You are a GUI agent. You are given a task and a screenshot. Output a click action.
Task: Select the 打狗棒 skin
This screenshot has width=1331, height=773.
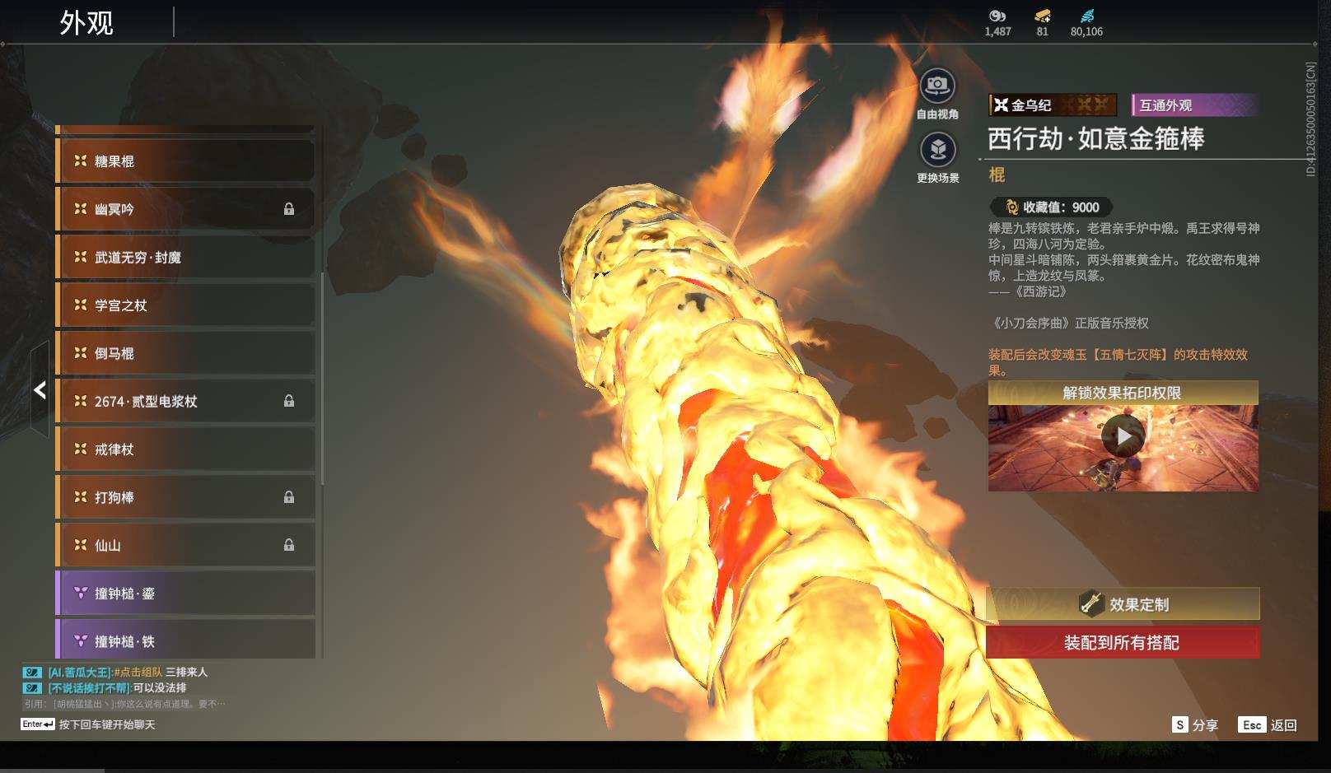click(185, 497)
